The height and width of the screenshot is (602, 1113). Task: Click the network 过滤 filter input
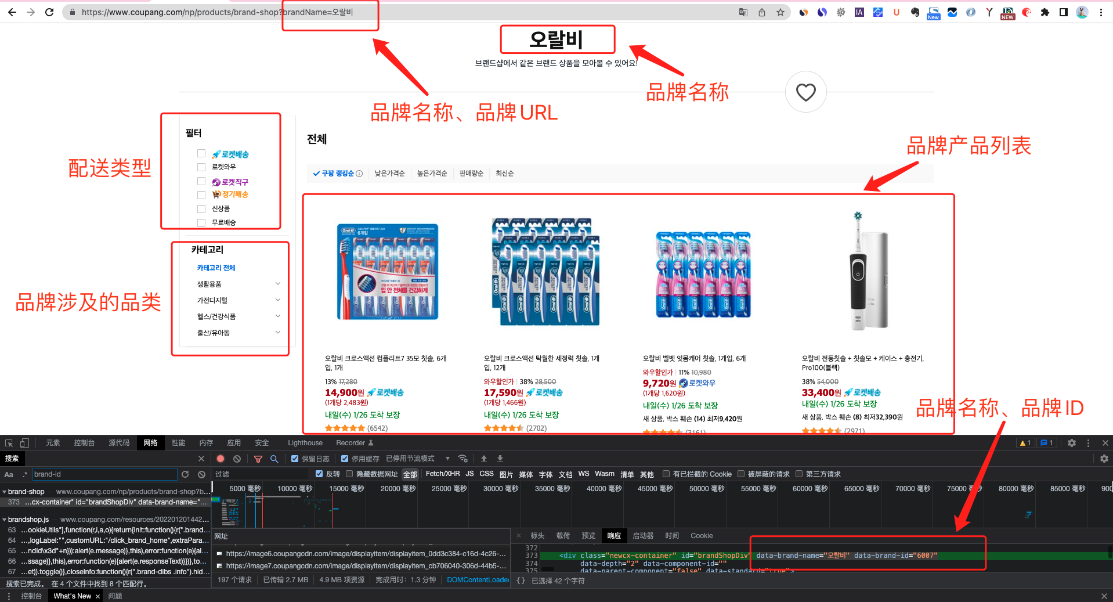click(261, 474)
